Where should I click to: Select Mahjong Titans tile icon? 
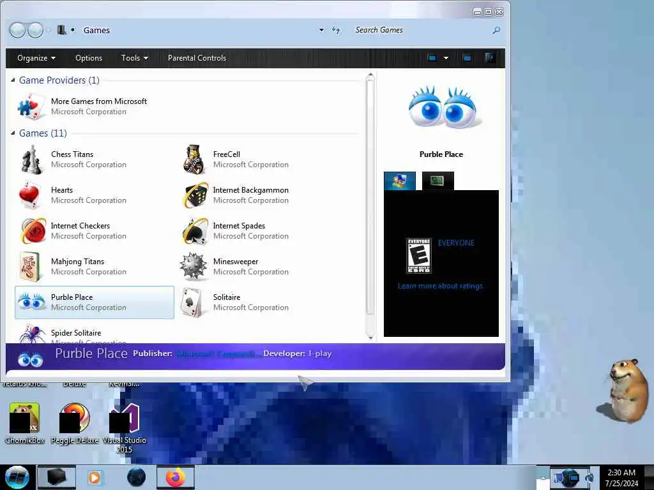(x=30, y=266)
